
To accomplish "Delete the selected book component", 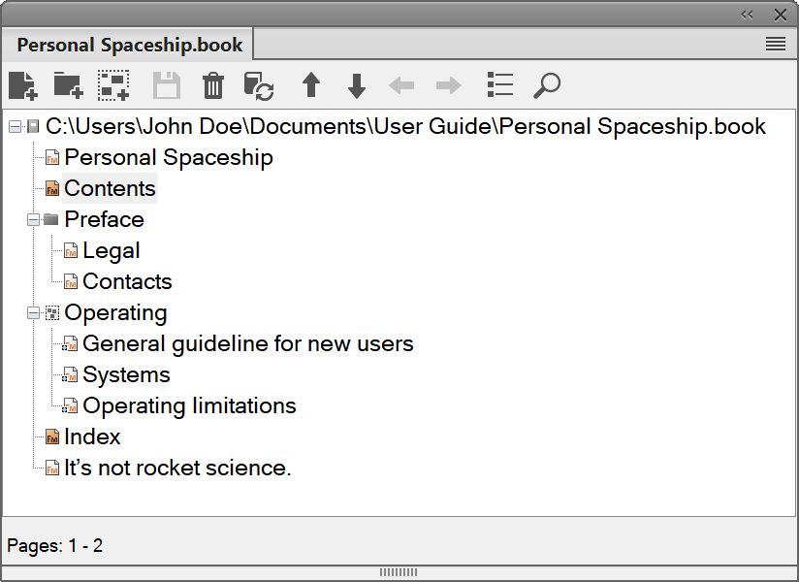I will (x=213, y=85).
